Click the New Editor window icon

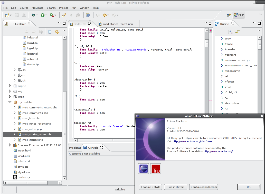88,15
